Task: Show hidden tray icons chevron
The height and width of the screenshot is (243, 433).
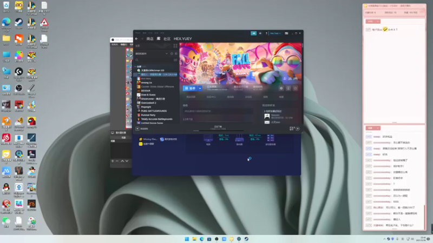Action: point(384,239)
